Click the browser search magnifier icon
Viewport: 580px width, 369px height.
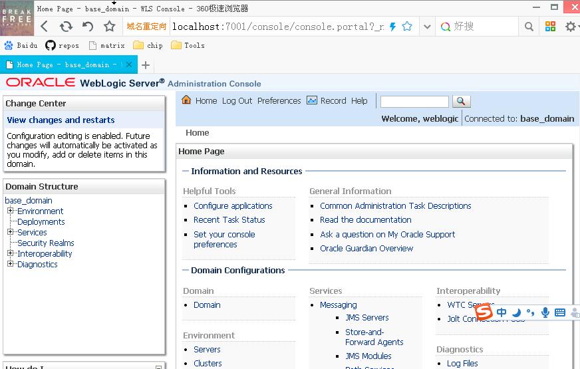[529, 27]
